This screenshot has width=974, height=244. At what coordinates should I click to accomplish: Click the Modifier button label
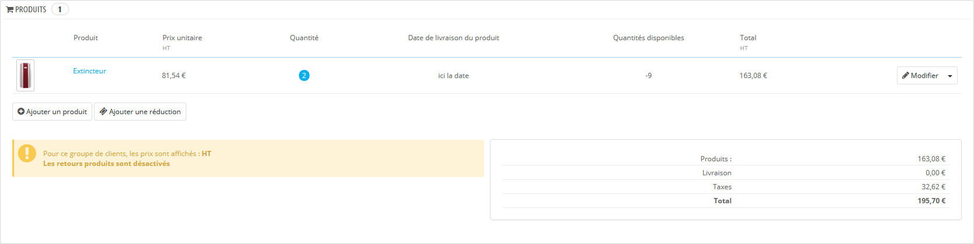(x=924, y=76)
